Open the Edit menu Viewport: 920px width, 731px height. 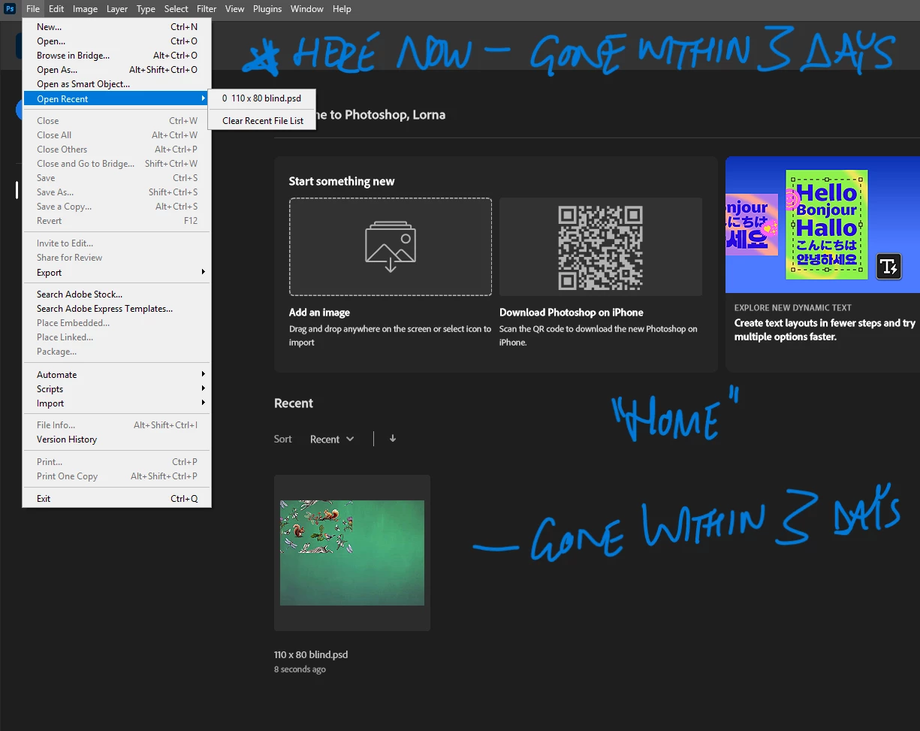(x=56, y=9)
